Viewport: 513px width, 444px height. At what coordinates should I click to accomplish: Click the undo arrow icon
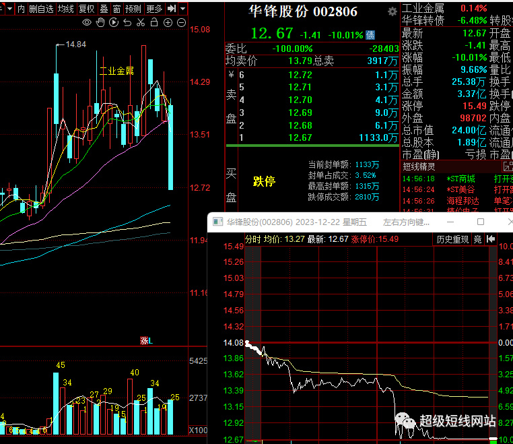point(127,23)
